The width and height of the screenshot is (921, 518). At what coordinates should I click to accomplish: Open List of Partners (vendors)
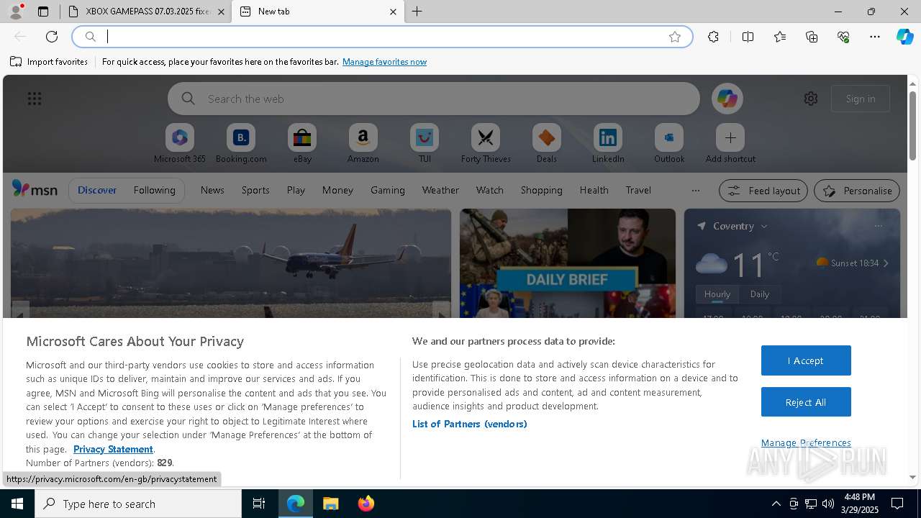click(470, 424)
